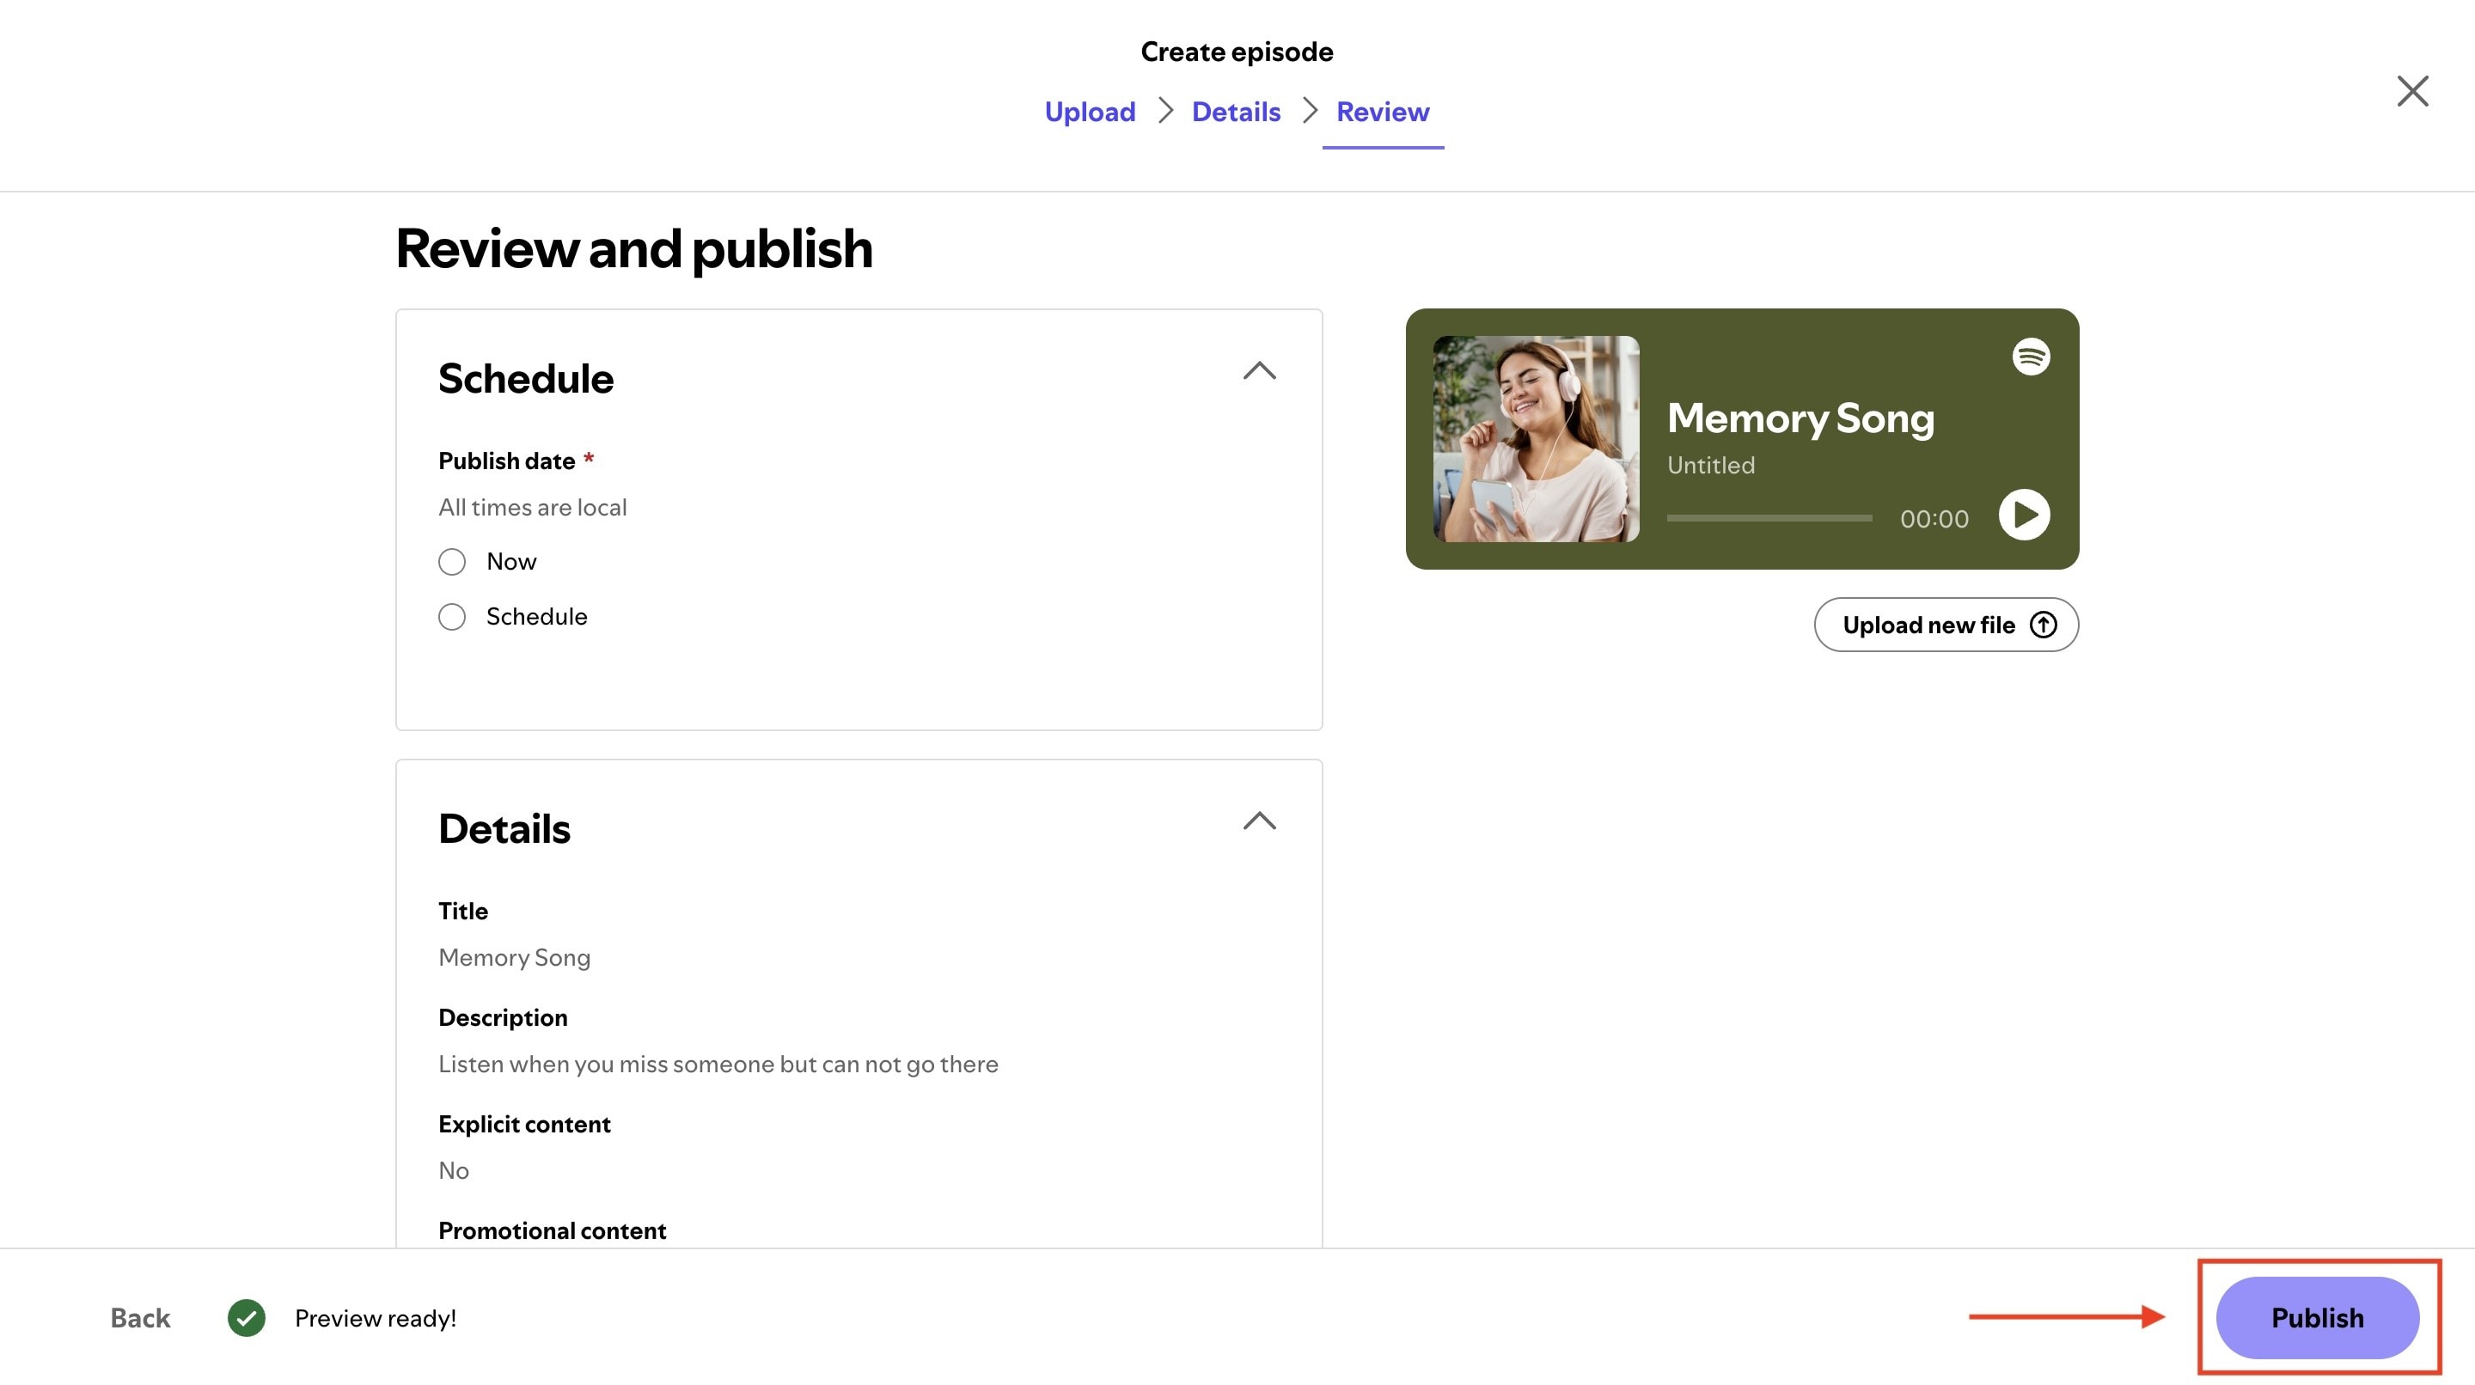
Task: Click the Memory Song cover art thumbnail
Action: (1536, 439)
